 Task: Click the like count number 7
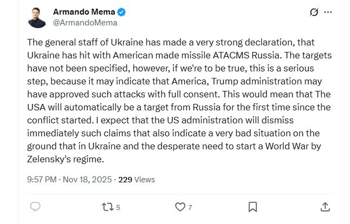(x=190, y=207)
